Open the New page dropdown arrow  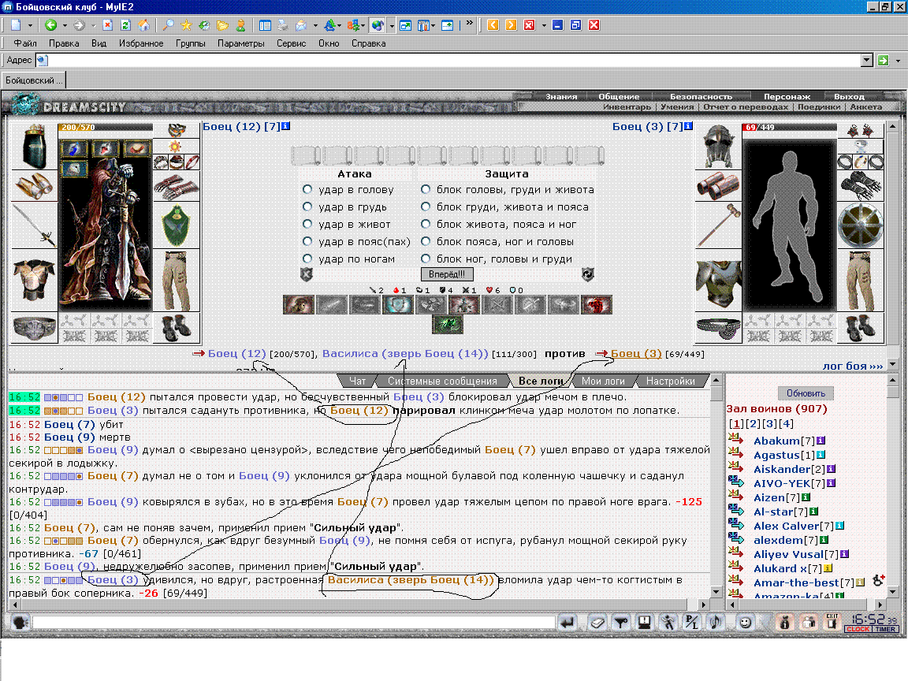coord(30,25)
